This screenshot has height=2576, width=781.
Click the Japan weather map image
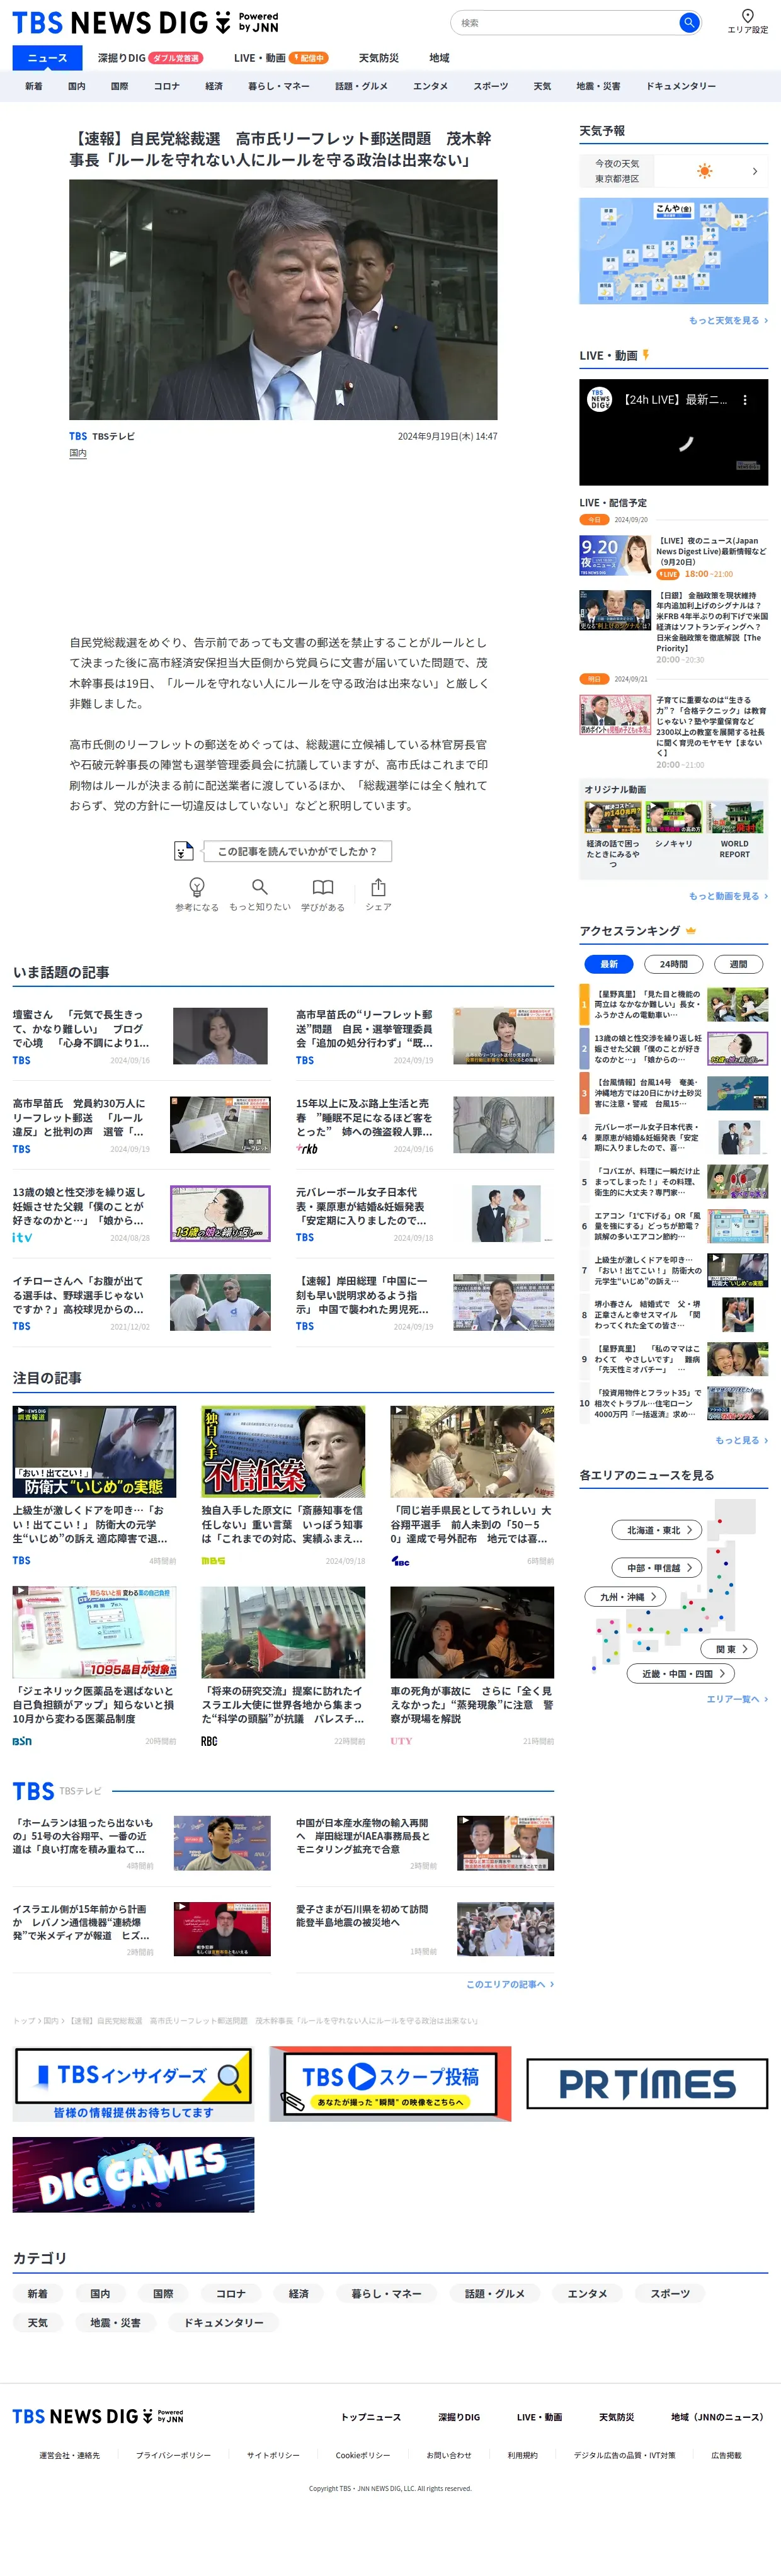[x=673, y=251]
